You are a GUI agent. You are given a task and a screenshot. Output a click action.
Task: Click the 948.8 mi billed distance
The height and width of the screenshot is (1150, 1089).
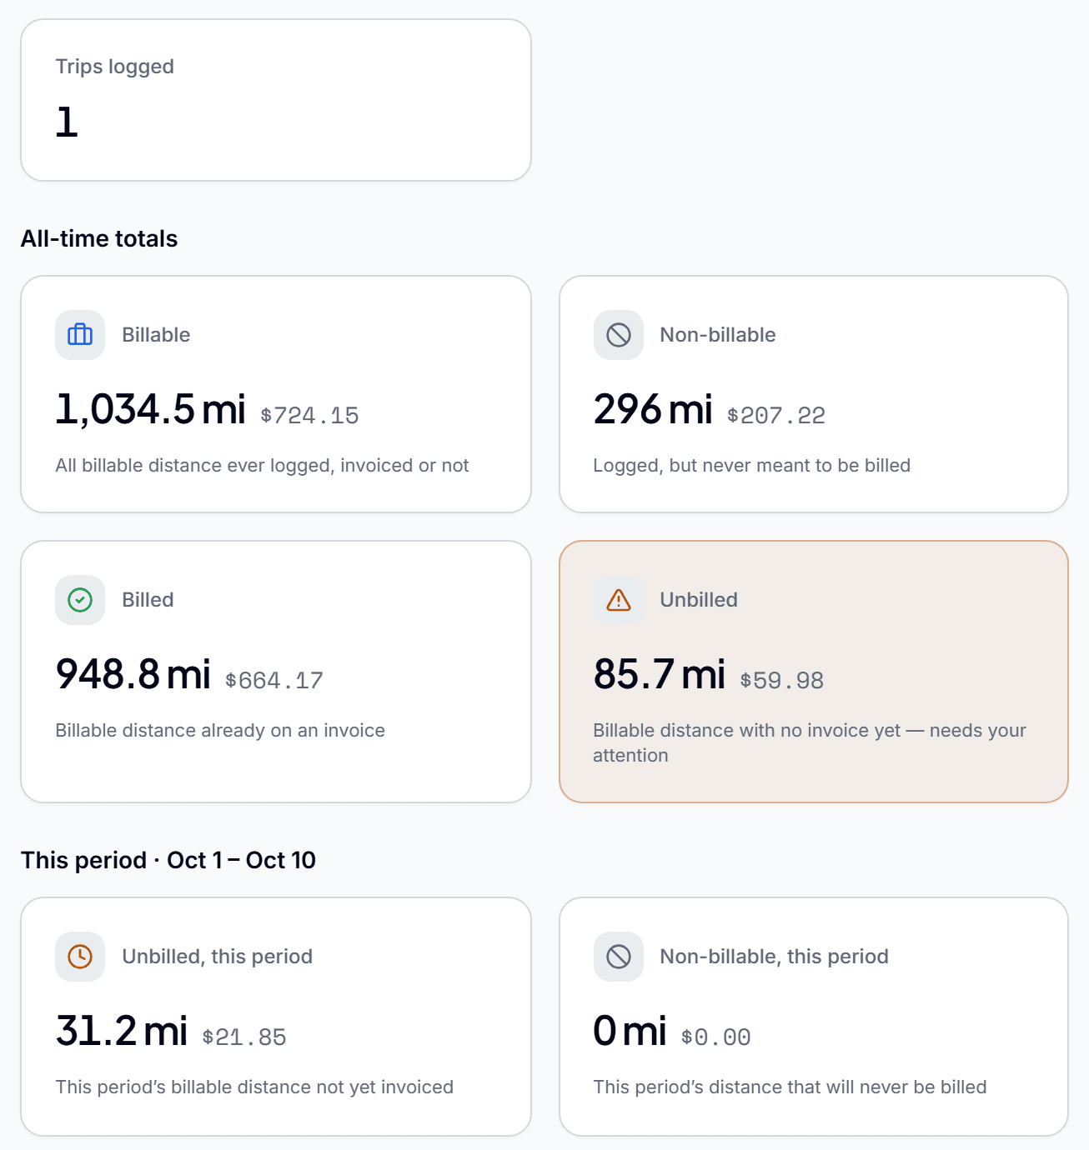[x=133, y=674]
